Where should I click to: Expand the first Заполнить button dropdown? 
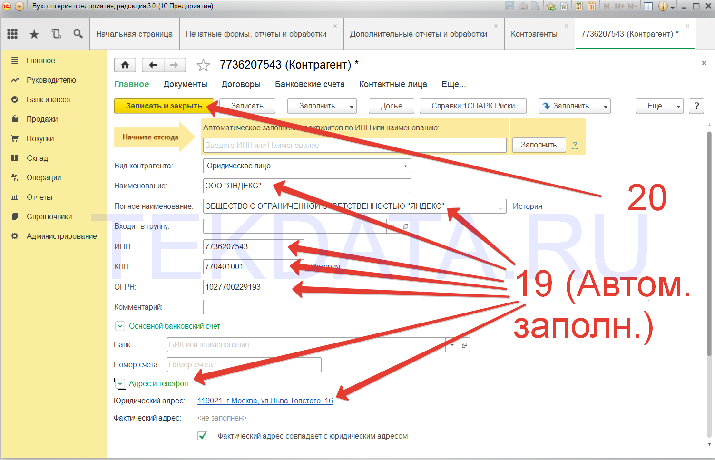tap(352, 107)
